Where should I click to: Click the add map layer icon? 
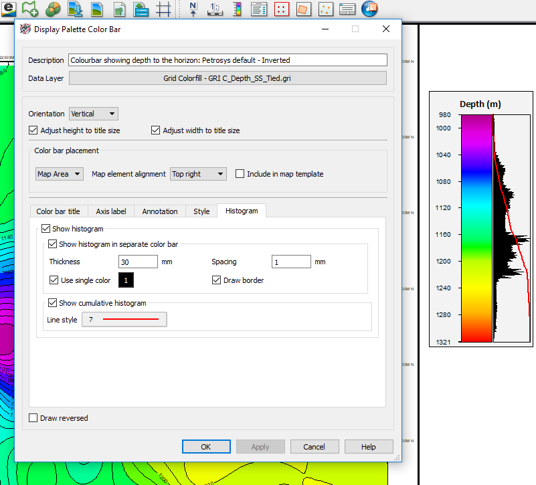(30, 9)
